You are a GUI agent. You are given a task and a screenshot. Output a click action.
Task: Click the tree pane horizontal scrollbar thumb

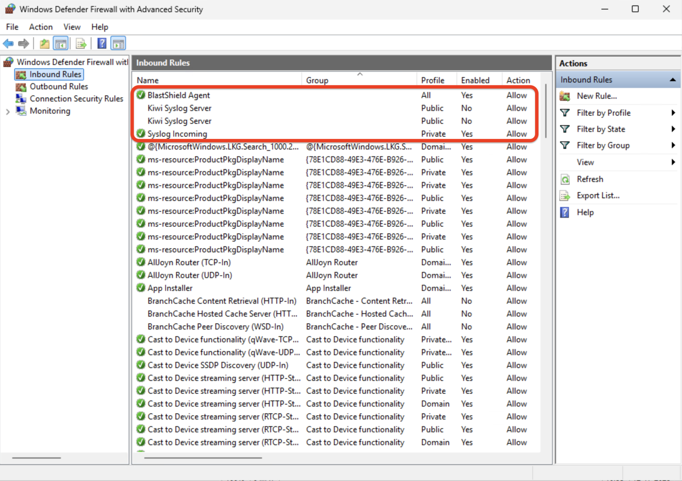tap(37, 458)
